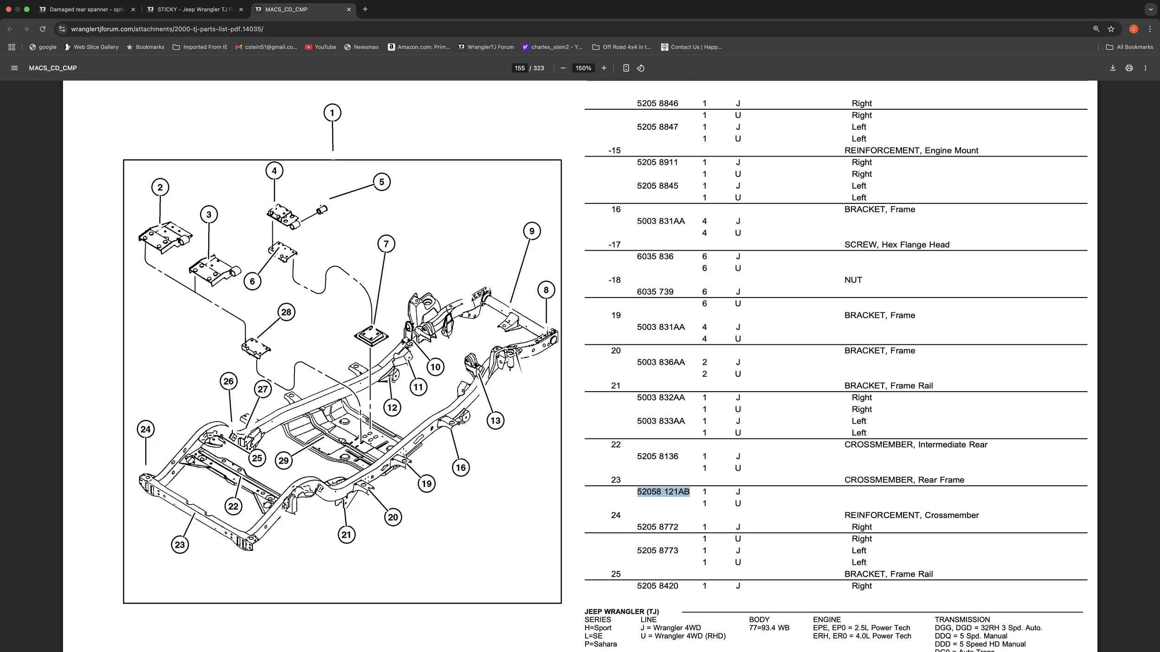Open the Chrome profile avatar
Screen dimensions: 1160x652
[1134, 29]
